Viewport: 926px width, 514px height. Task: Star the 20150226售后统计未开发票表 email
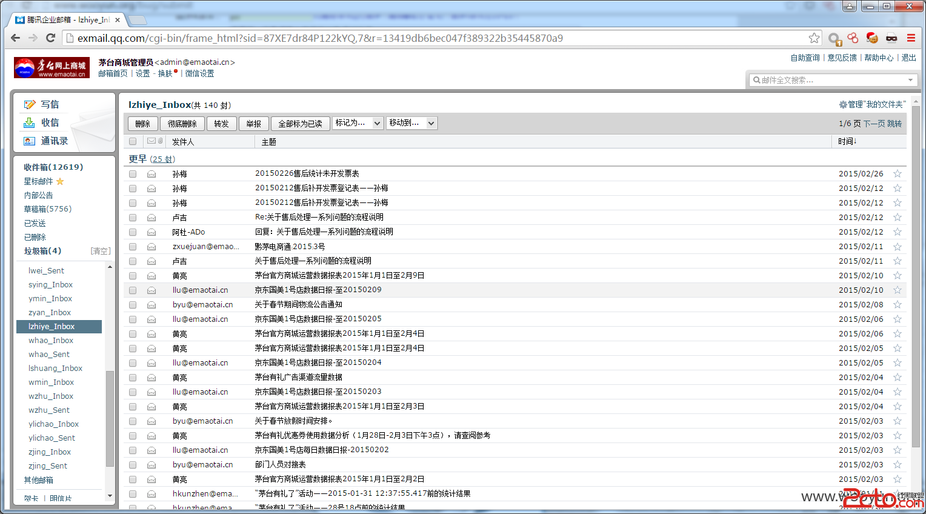pyautogui.click(x=898, y=174)
